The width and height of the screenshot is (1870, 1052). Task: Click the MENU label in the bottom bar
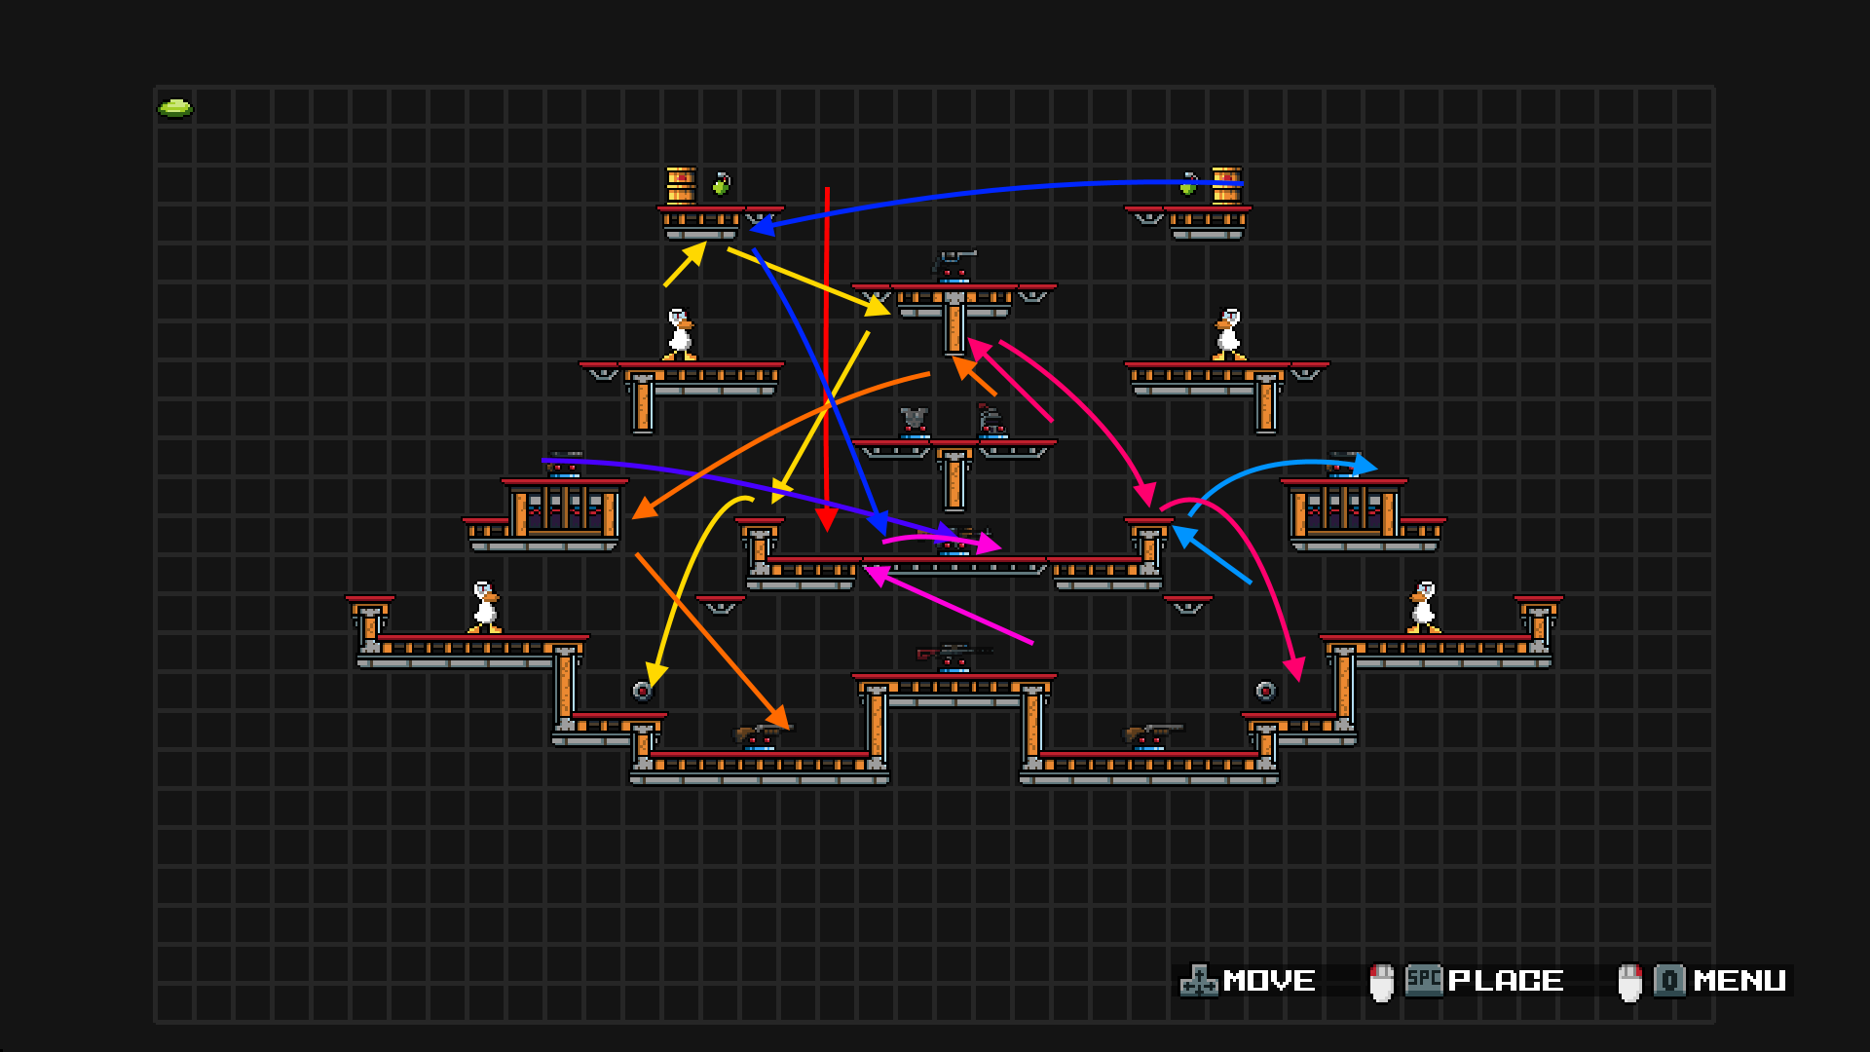tap(1739, 981)
